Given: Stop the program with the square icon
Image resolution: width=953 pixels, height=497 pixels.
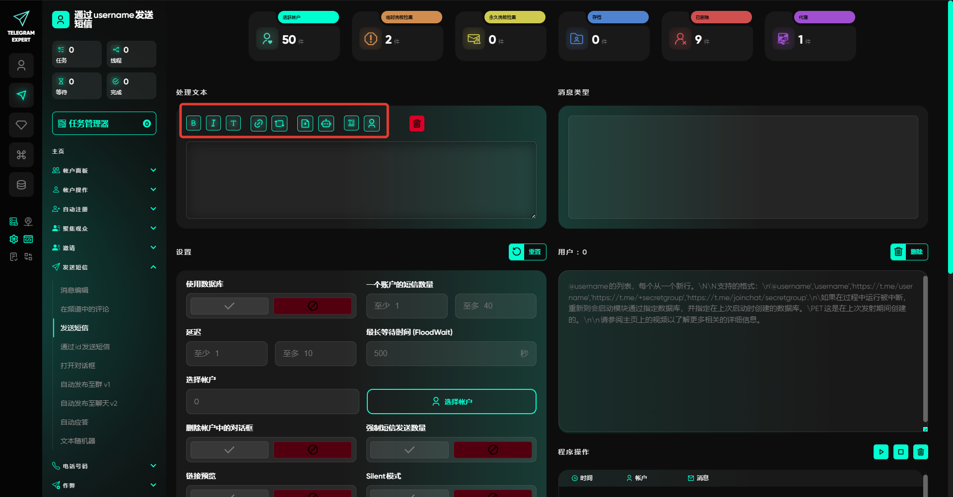Looking at the screenshot, I should pos(901,452).
